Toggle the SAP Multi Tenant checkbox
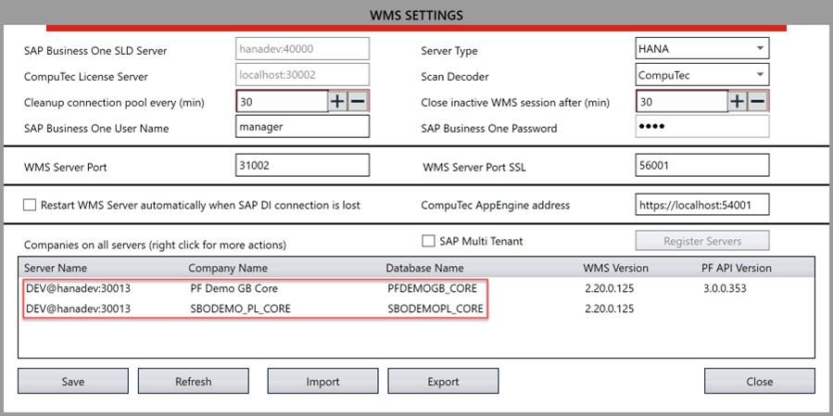 [x=428, y=241]
